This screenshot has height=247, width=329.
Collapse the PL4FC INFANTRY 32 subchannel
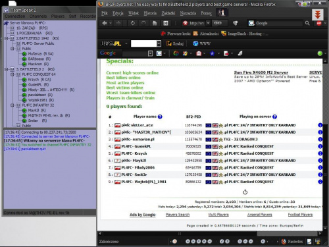point(13,105)
